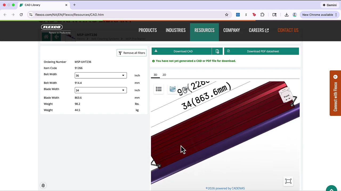341x191 pixels.
Task: Open the Chrome extensions puzzle icon
Action: click(x=262, y=15)
